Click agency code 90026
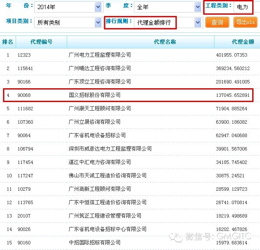260x250 pixels. pos(24,229)
